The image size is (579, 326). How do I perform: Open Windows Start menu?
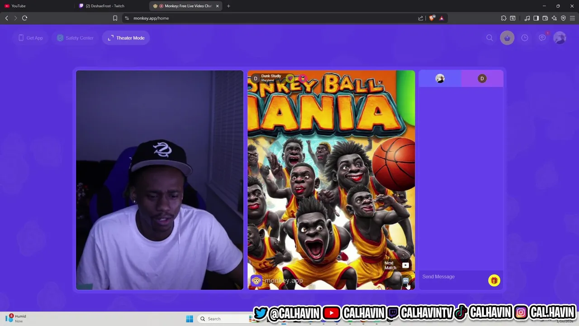pos(190,319)
